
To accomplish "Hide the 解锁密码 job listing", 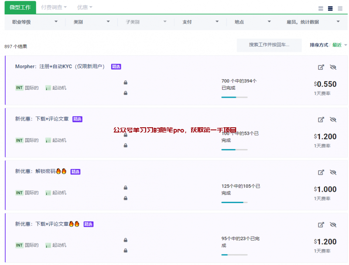I will pyautogui.click(x=333, y=172).
